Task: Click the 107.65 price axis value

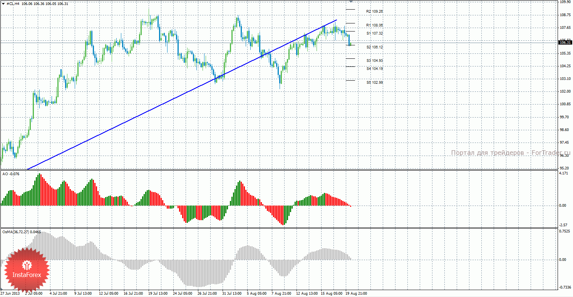Action: point(565,28)
